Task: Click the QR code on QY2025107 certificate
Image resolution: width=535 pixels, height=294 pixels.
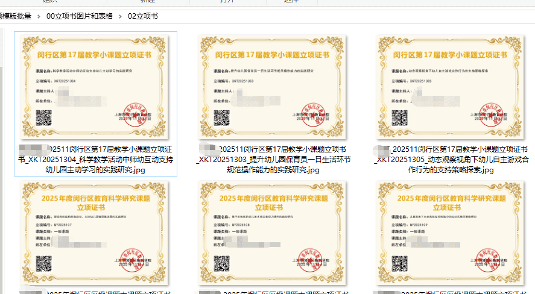Action: click(44, 264)
